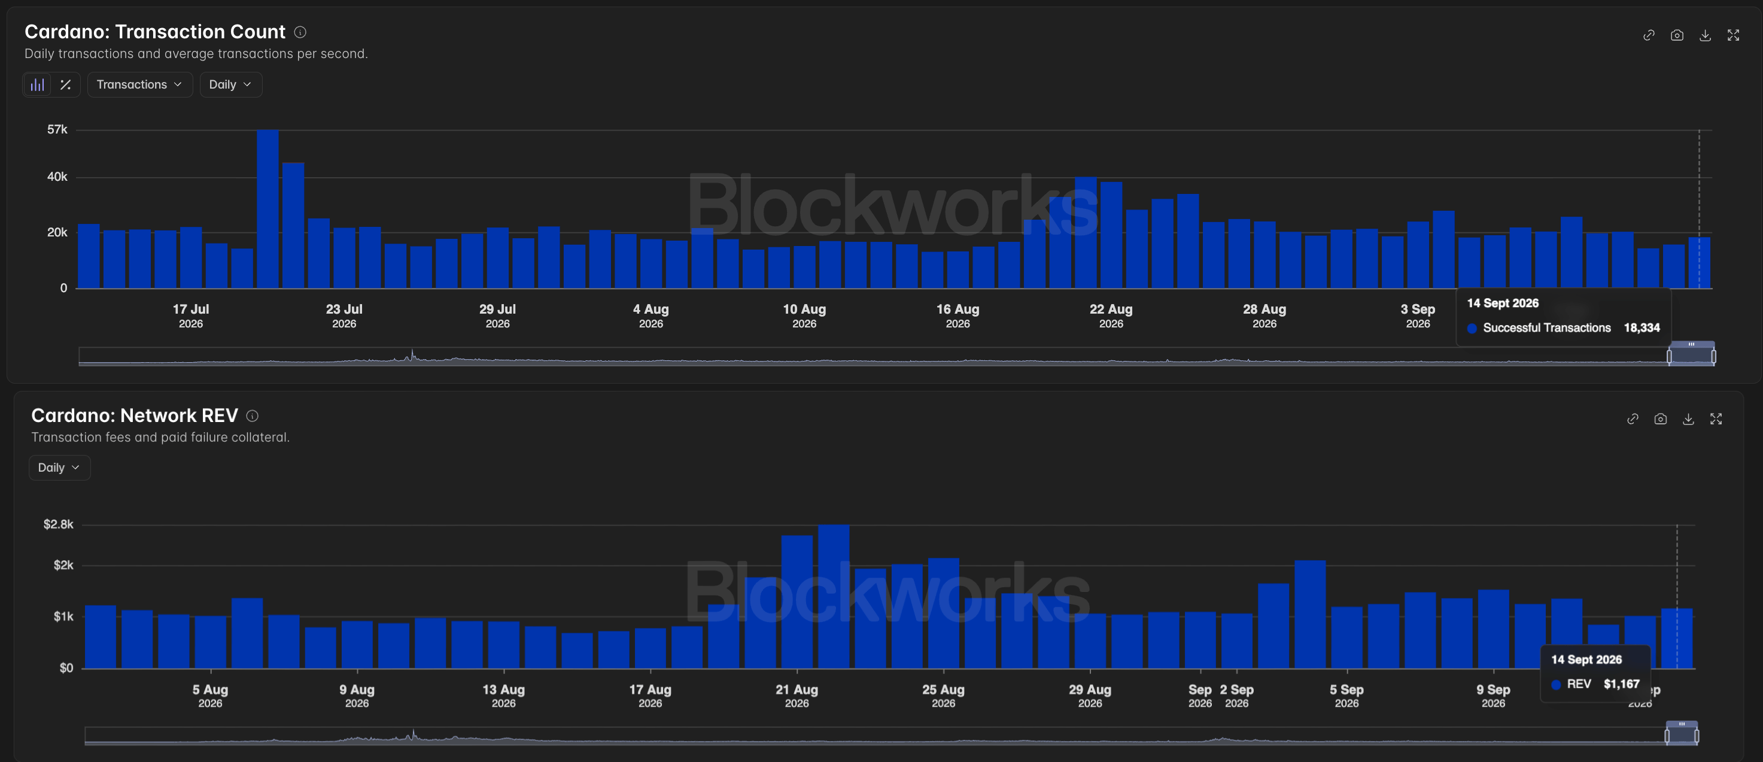Copy link for Network REV chart

pyautogui.click(x=1633, y=418)
